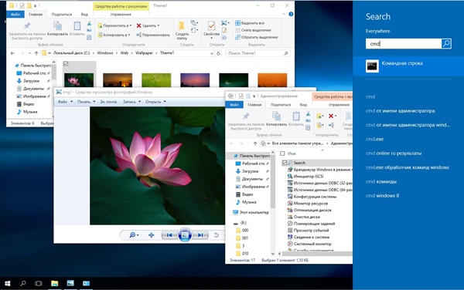The height and width of the screenshot is (290, 464).
Task: Click the up arrow in Theme1 address bar
Action: coord(36,53)
